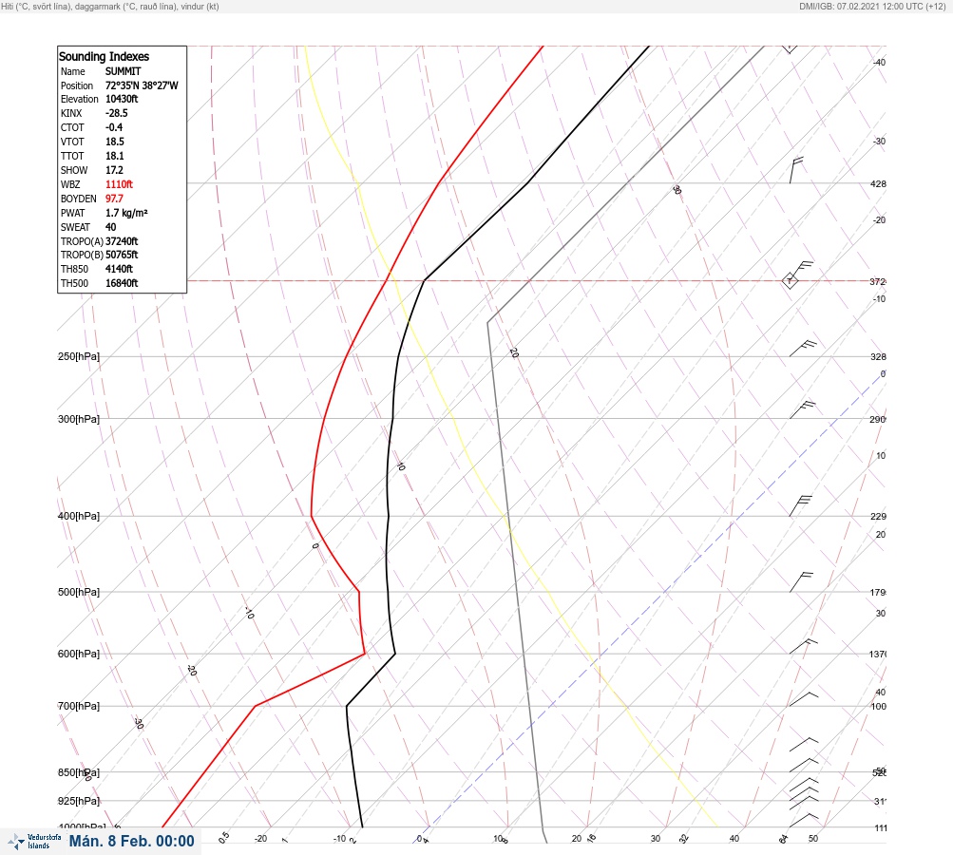Click the "600[hPa]" pressure label

[79, 654]
